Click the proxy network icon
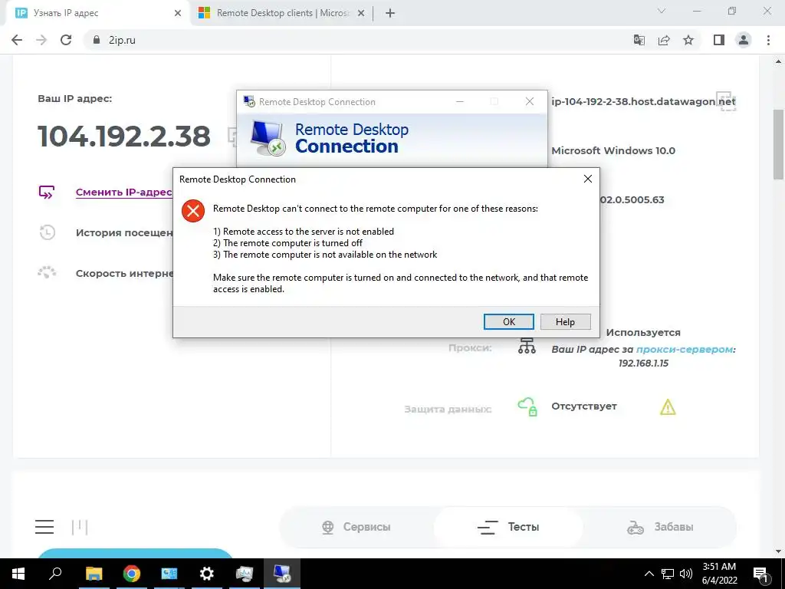 [x=527, y=346]
